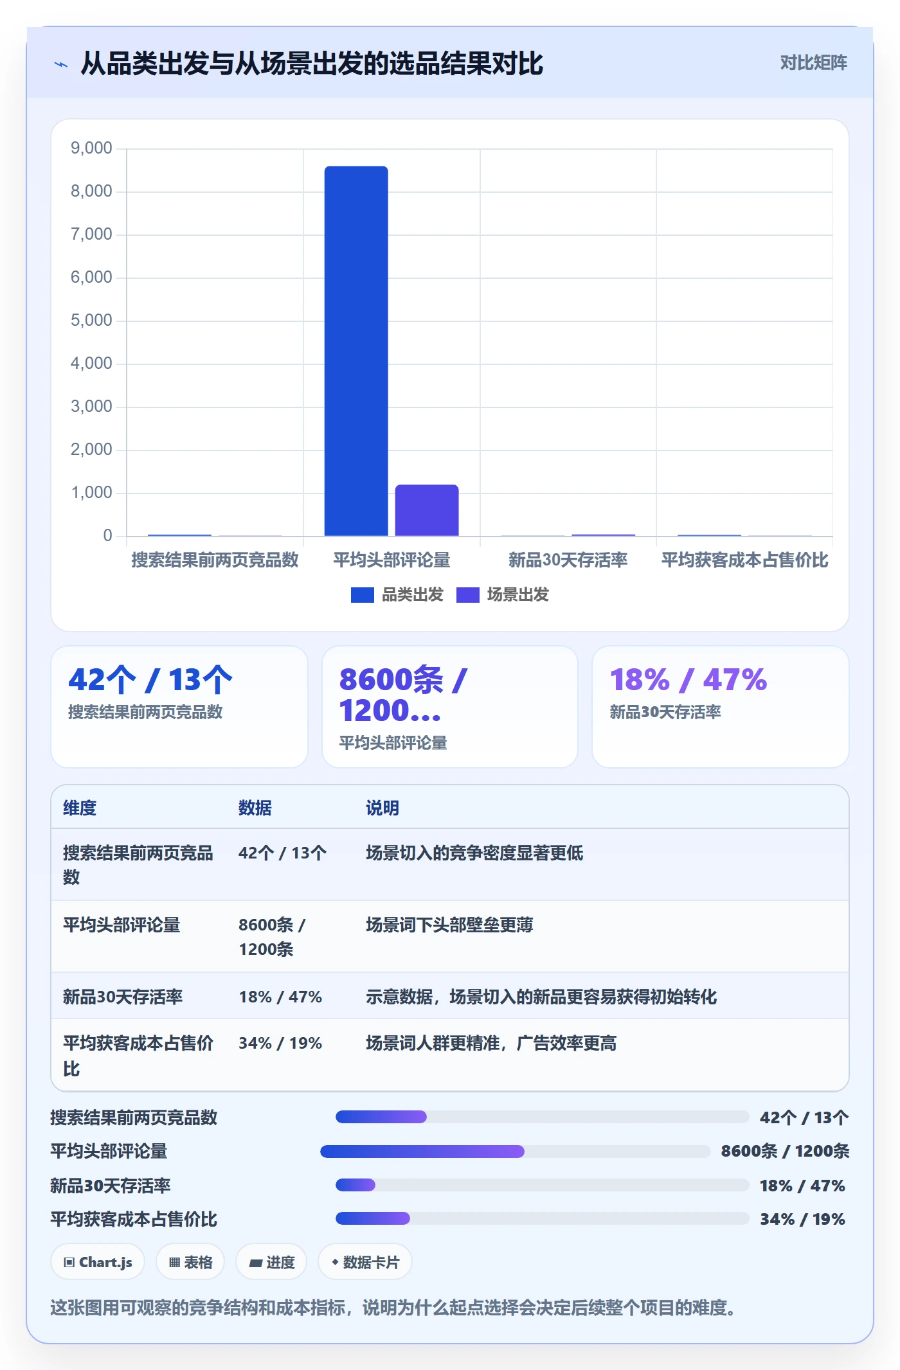Select table row 示意数据，场景切入的新品更容易获得初始转化
Viewport: 900px width, 1370px height.
450,996
